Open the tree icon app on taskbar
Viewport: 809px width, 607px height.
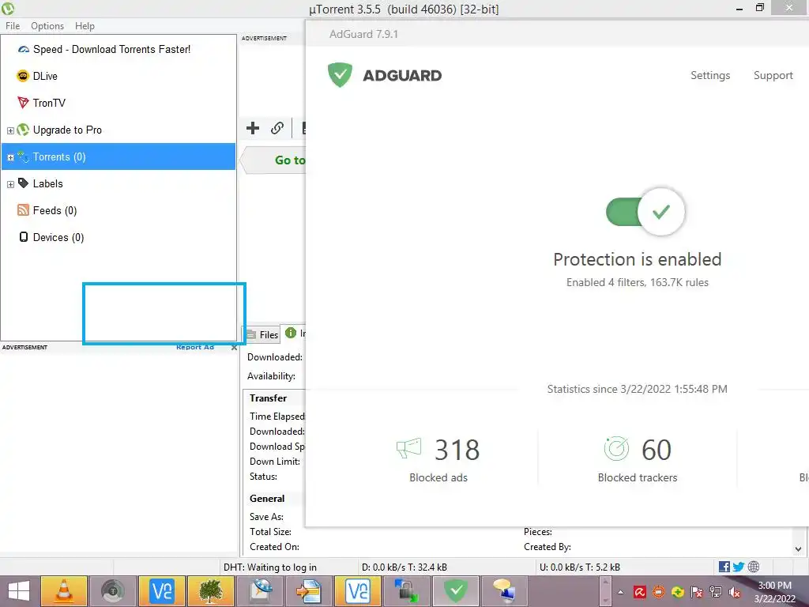click(211, 591)
